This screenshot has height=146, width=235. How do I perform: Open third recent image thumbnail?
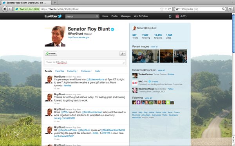(x=166, y=56)
